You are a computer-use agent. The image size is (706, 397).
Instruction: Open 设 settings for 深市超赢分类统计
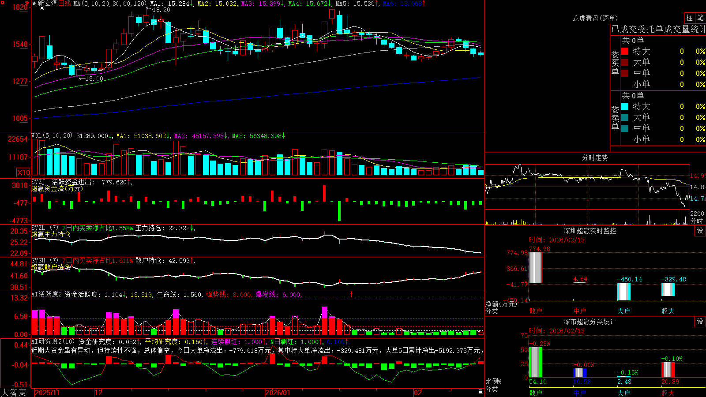pyautogui.click(x=700, y=322)
